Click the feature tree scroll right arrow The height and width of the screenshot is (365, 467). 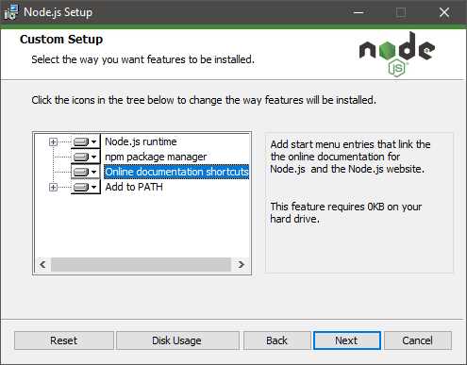tap(242, 265)
